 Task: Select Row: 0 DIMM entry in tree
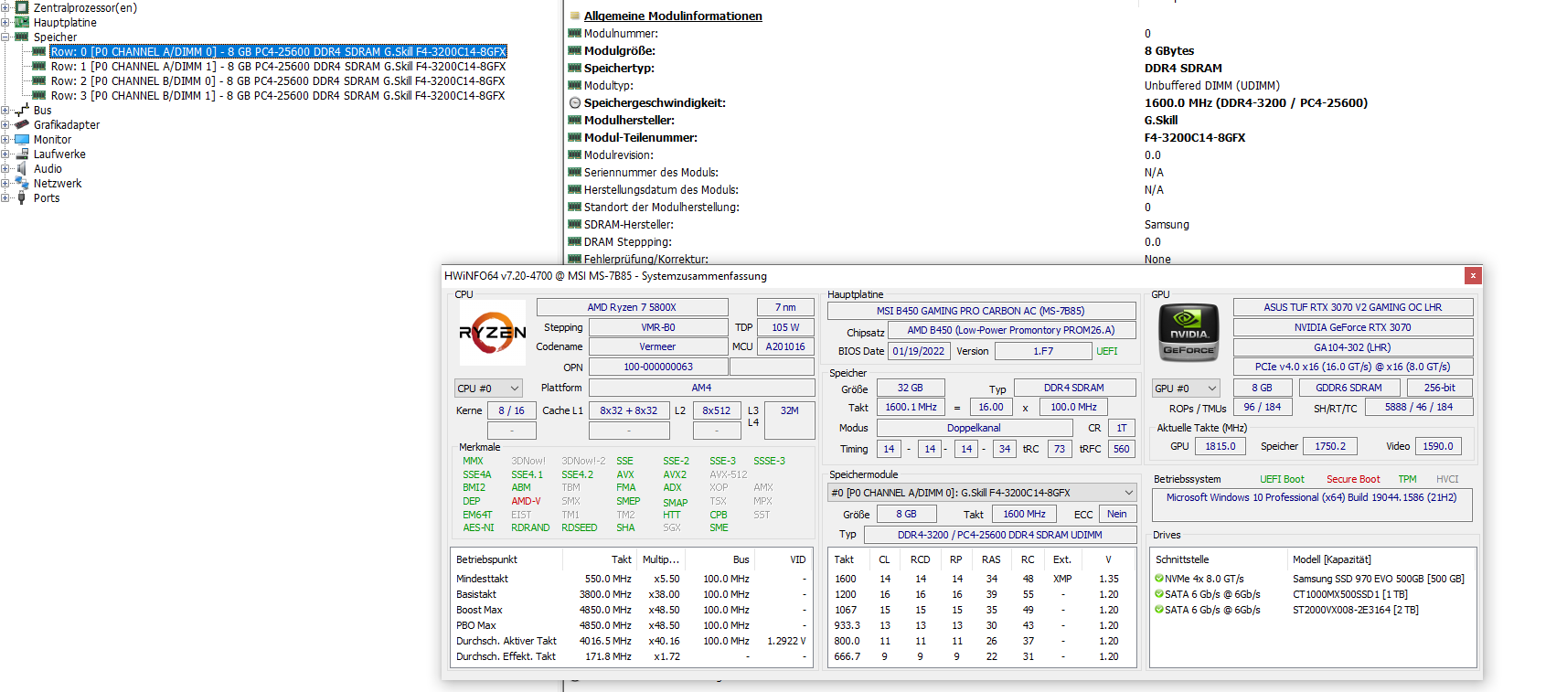[278, 51]
